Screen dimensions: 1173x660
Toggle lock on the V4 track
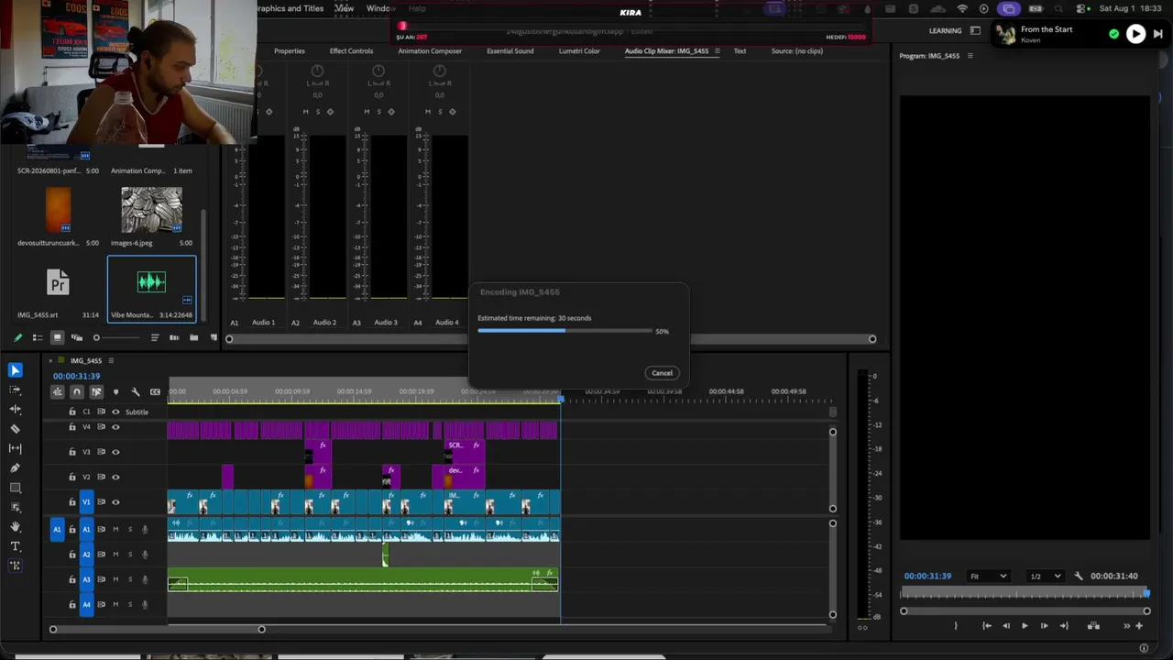[72, 427]
